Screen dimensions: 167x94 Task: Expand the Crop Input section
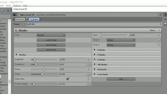pyautogui.click(x=94, y=74)
